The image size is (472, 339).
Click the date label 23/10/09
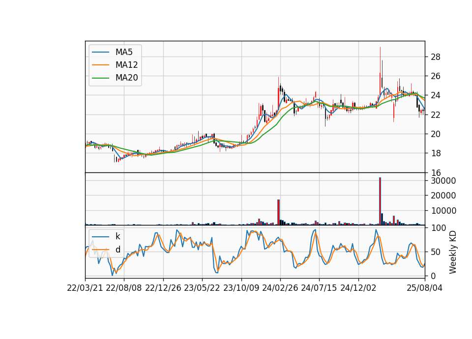point(241,288)
